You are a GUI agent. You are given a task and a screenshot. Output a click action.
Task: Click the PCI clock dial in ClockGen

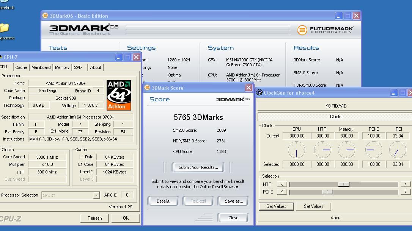point(398,150)
